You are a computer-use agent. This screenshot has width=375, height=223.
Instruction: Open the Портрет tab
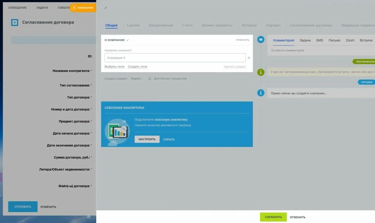click(273, 25)
